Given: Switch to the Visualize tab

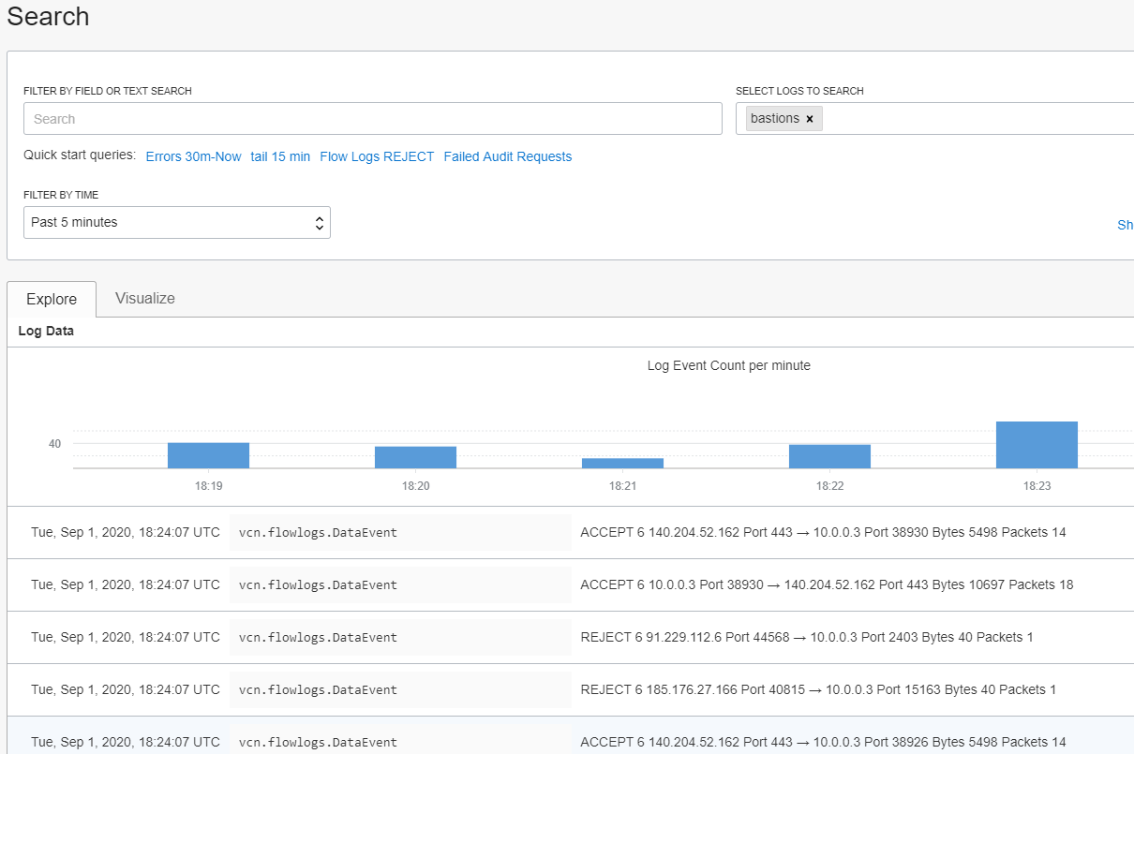Looking at the screenshot, I should click(x=144, y=298).
